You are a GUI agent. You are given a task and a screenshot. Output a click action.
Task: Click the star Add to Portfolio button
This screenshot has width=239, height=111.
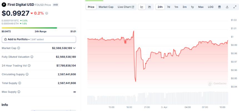pyautogui.click(x=39, y=40)
